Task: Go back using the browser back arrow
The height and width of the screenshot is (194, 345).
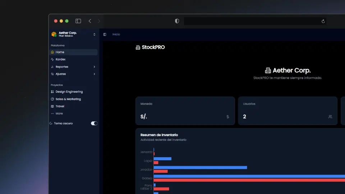Action: point(90,21)
